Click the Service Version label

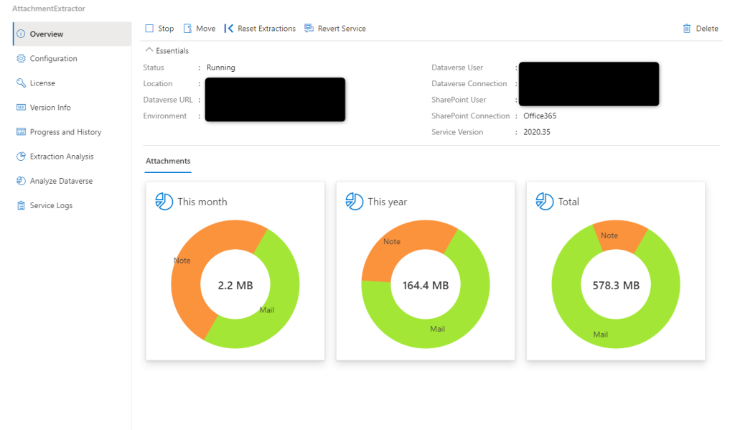pos(457,132)
